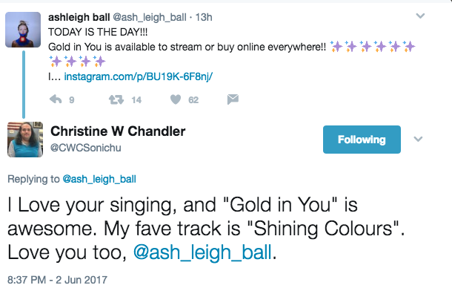Click the @CWCSonichu handle
Screen dimensions: 452x288
point(86,148)
